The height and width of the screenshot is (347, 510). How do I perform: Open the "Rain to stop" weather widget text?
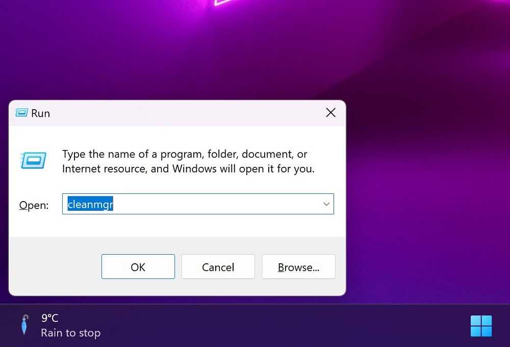pyautogui.click(x=70, y=333)
